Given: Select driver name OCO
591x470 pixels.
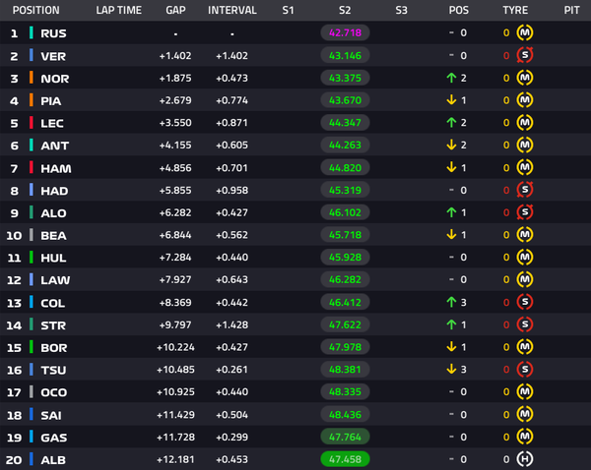Looking at the screenshot, I should [x=54, y=392].
